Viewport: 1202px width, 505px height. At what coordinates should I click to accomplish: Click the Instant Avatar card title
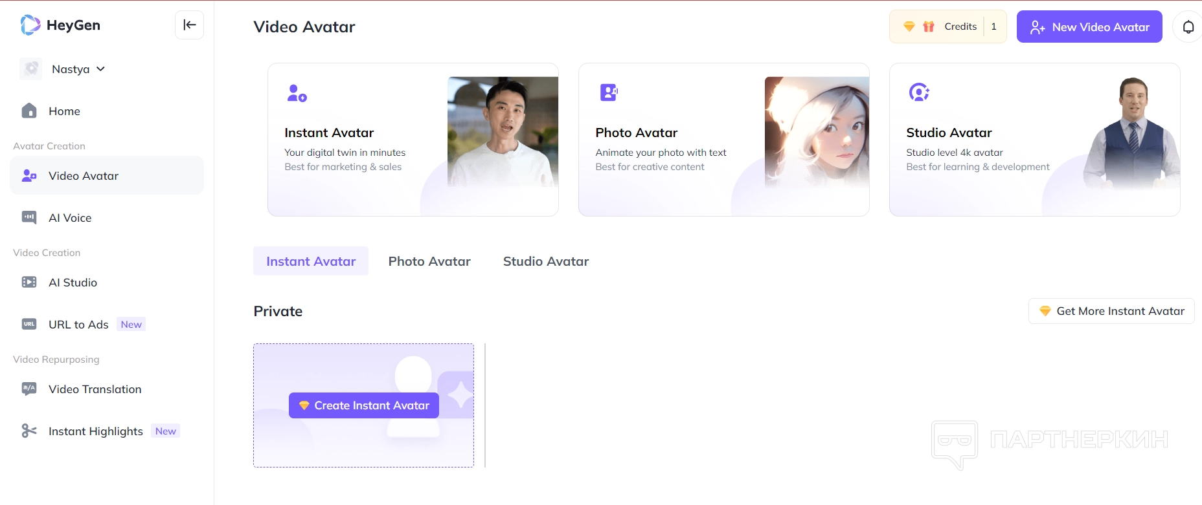click(329, 133)
